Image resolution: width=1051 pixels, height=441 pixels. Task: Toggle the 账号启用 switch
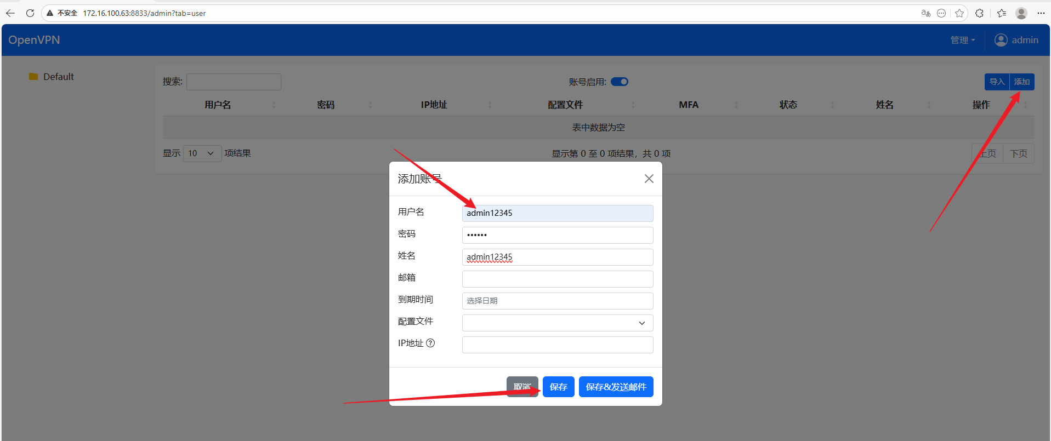point(620,82)
